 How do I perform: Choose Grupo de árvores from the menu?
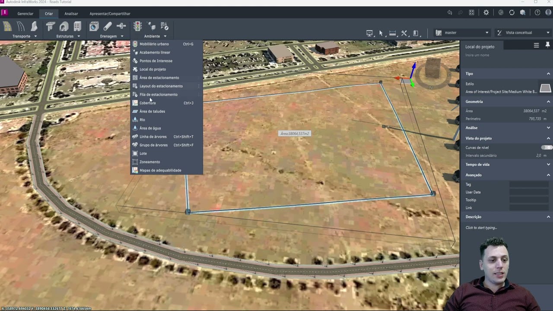166,145
